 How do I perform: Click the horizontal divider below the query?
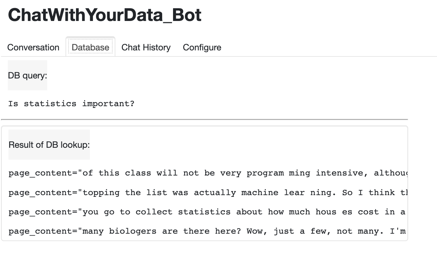tap(204, 119)
